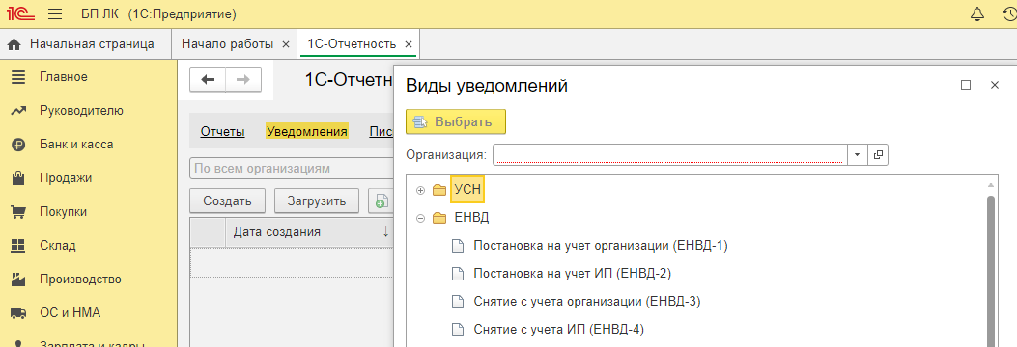Open Банк и касса section
Image resolution: width=1017 pixels, height=347 pixels.
coord(76,145)
